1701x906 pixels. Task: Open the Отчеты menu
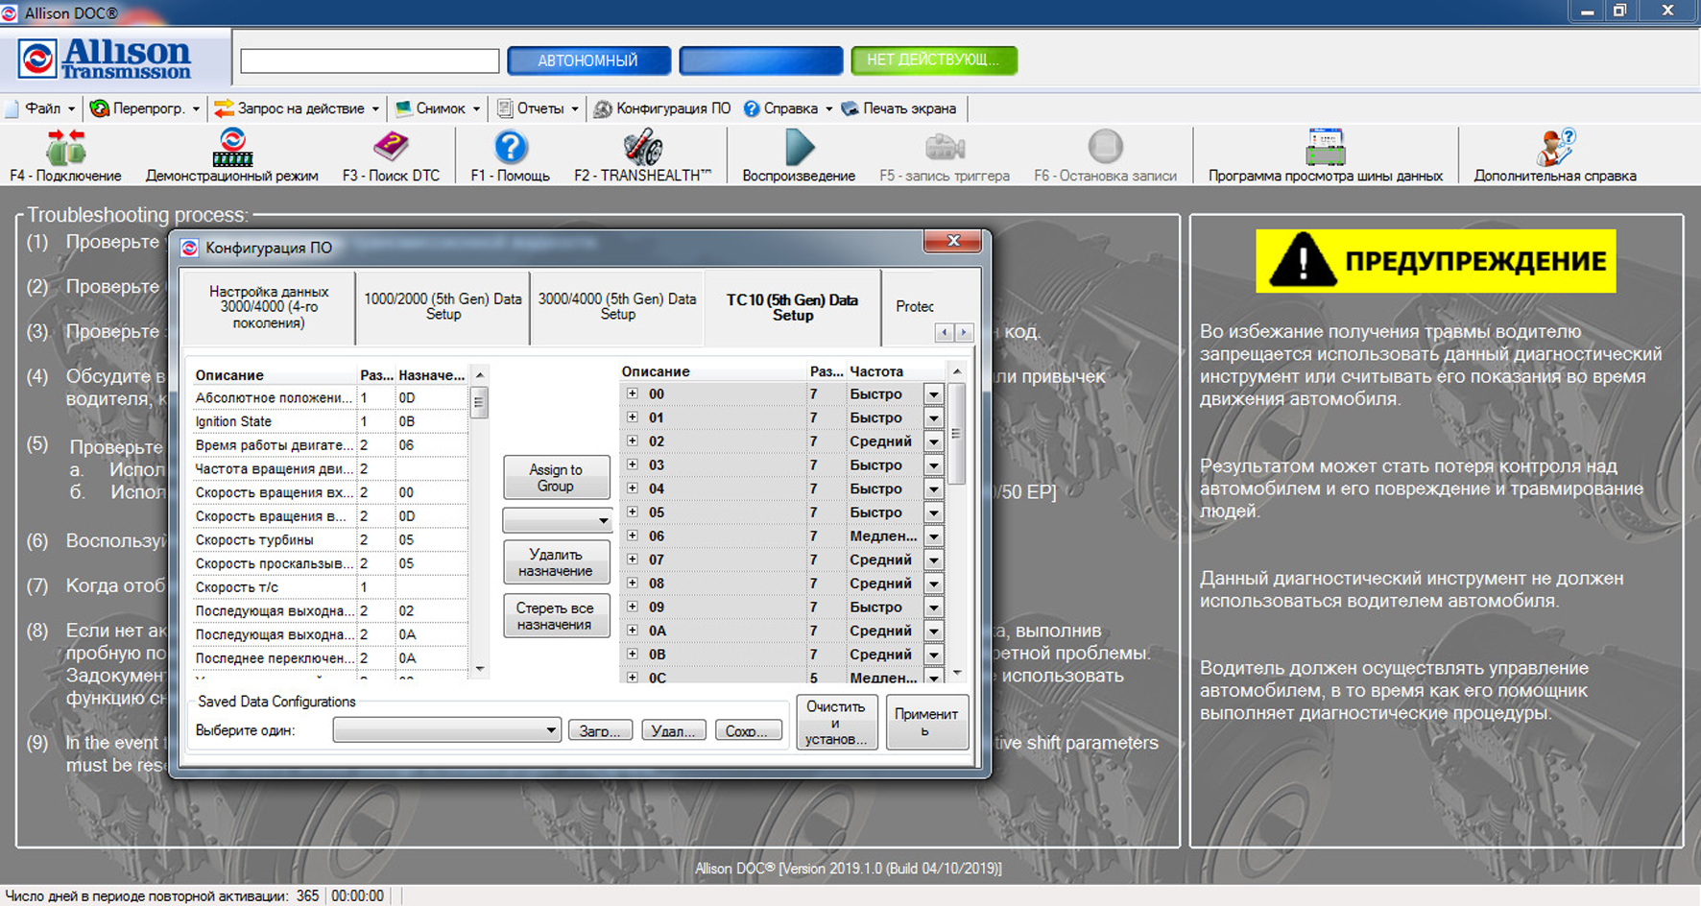(x=539, y=108)
